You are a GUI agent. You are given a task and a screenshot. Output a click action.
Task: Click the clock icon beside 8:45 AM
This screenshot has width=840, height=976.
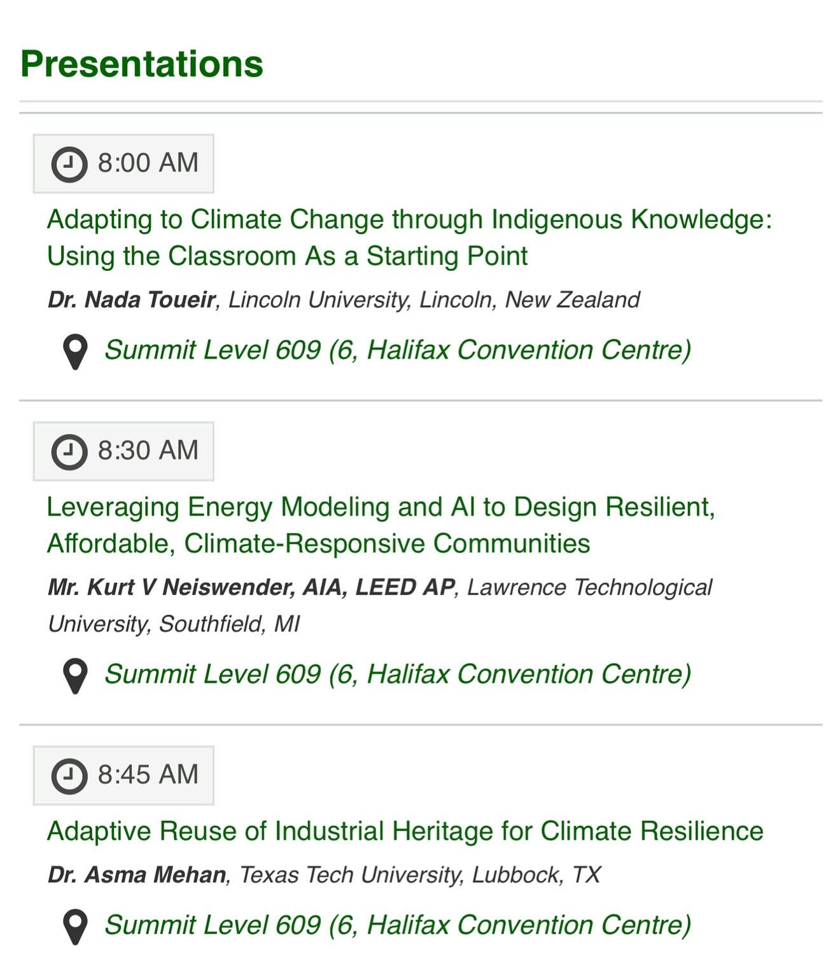pyautogui.click(x=69, y=776)
